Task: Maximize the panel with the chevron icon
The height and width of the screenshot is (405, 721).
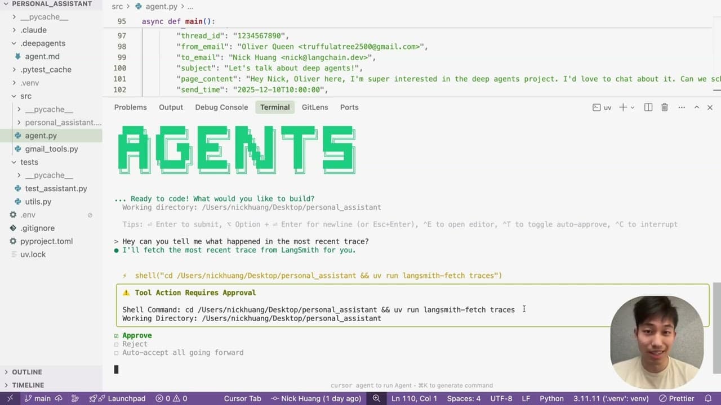Action: pos(696,107)
